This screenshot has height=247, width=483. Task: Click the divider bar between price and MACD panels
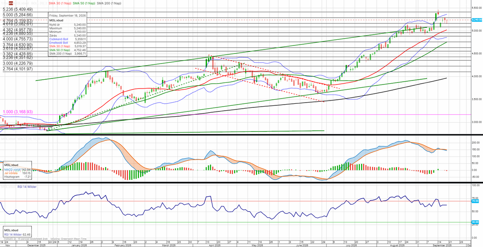pos(242,135)
